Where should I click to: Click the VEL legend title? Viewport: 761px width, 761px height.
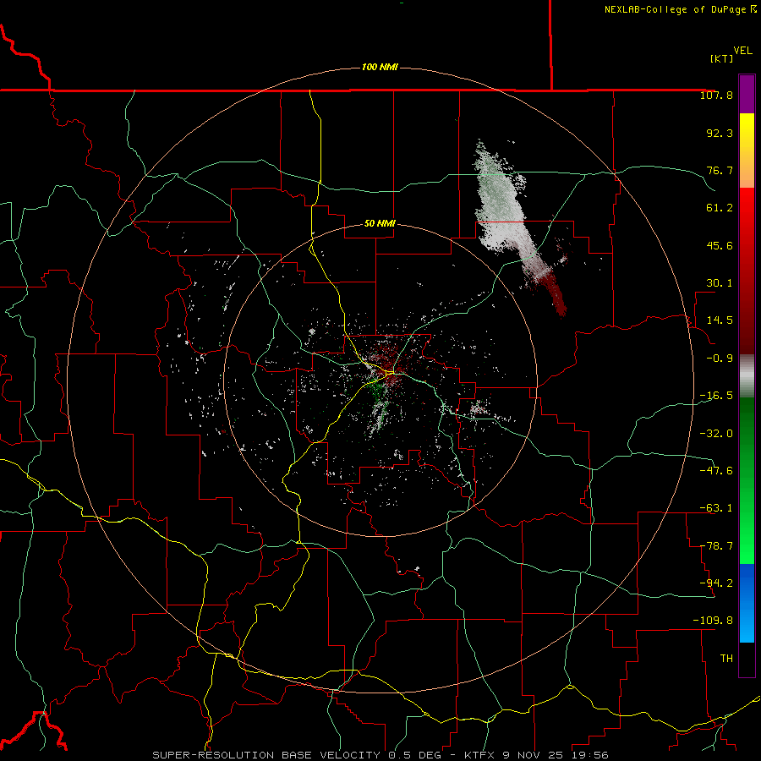pyautogui.click(x=742, y=51)
